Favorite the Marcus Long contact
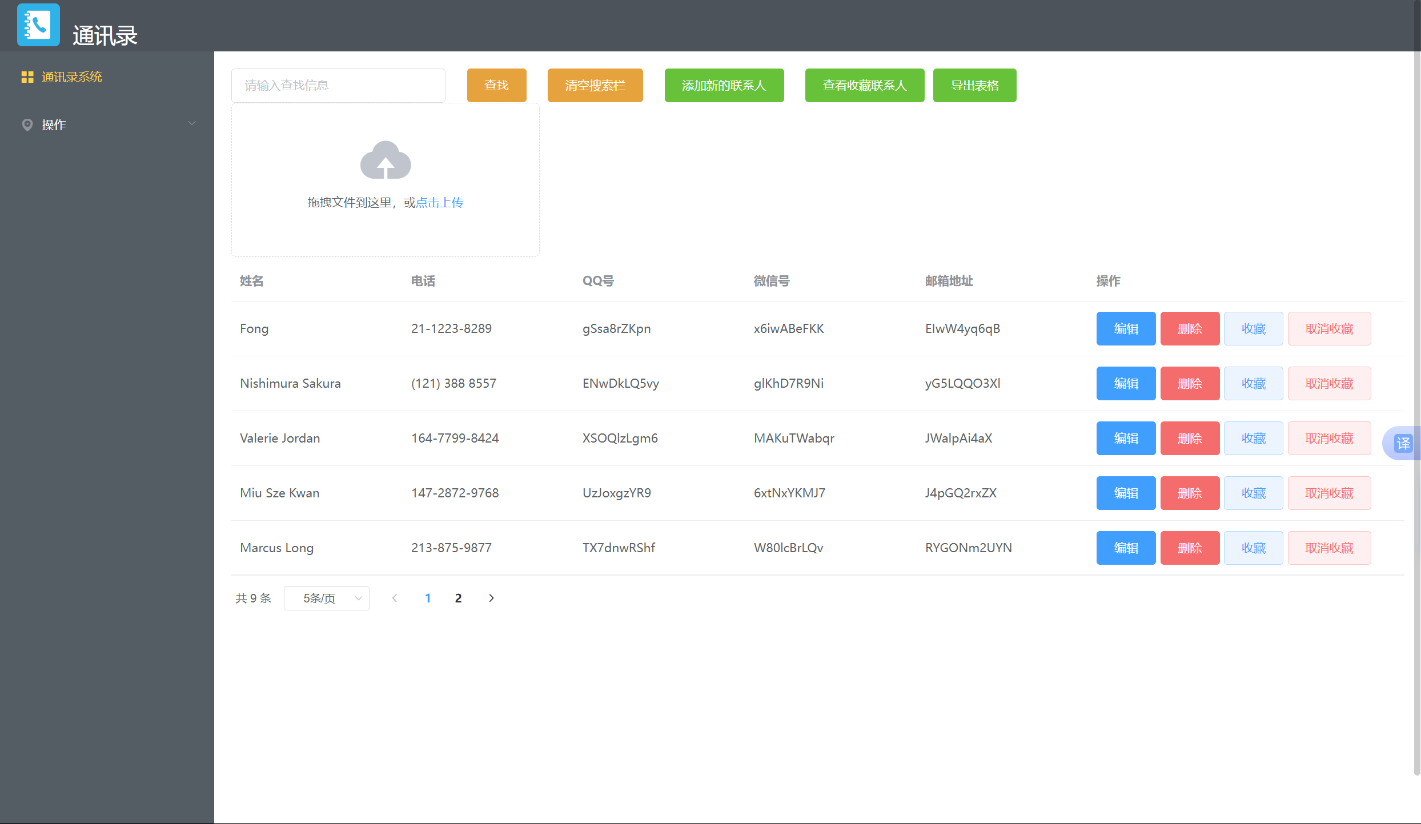Image resolution: width=1421 pixels, height=824 pixels. [1253, 548]
